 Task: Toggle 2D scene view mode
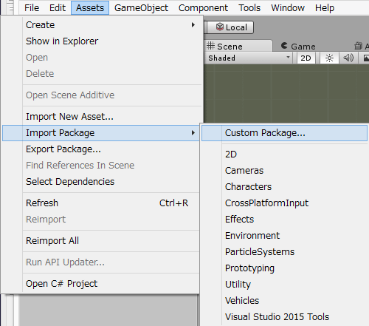[x=306, y=58]
